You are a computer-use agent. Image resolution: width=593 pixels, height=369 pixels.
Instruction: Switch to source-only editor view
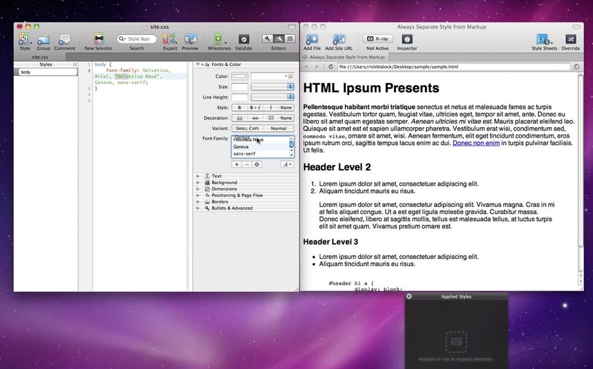290,39
